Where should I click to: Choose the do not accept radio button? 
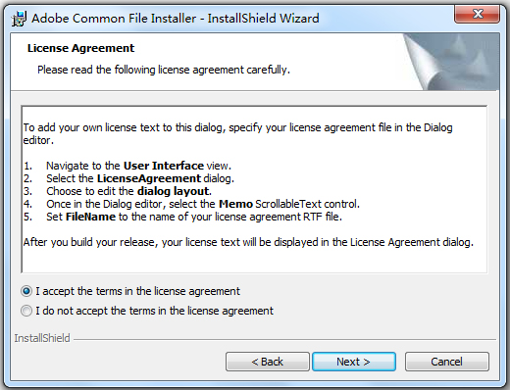coord(26,311)
